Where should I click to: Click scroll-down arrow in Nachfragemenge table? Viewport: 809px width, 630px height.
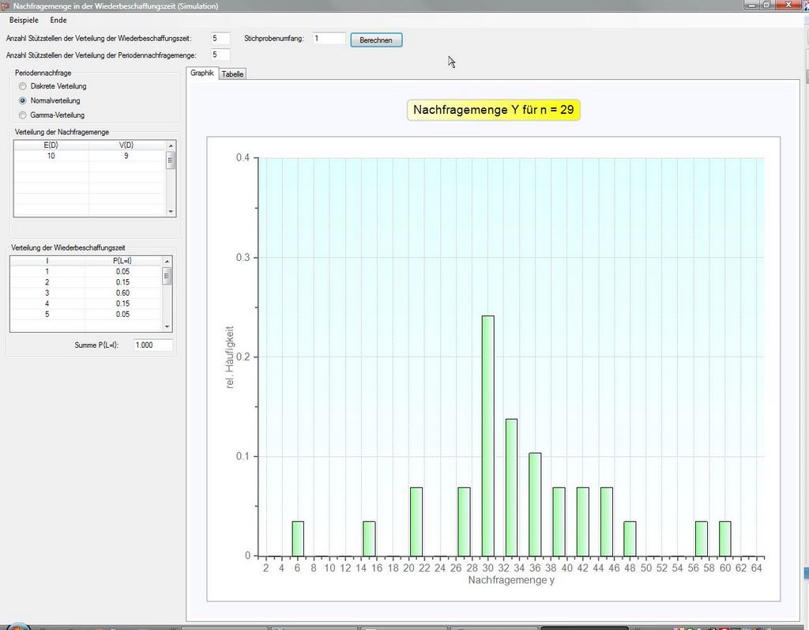tap(171, 212)
